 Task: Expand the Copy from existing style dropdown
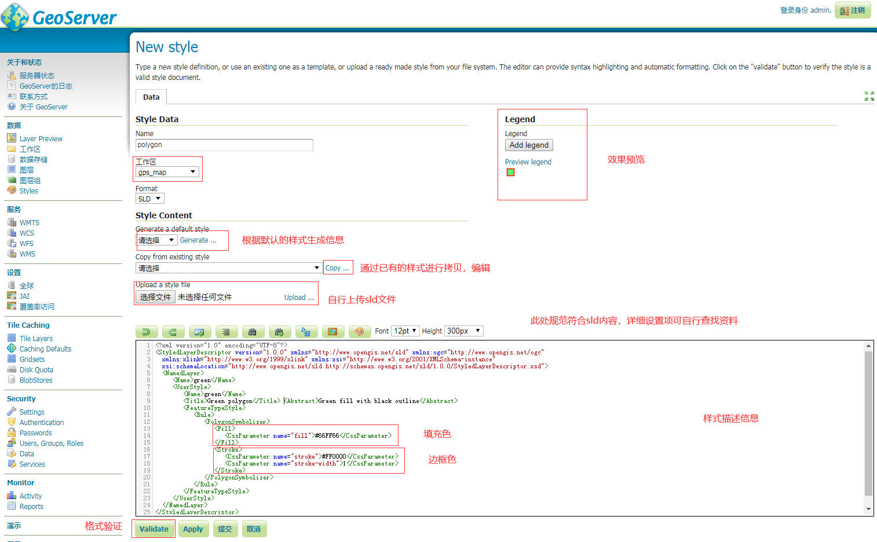[x=228, y=268]
